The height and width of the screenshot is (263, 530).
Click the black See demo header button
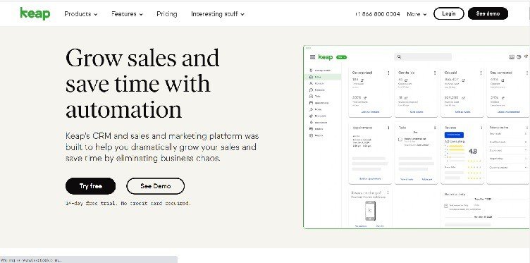488,13
